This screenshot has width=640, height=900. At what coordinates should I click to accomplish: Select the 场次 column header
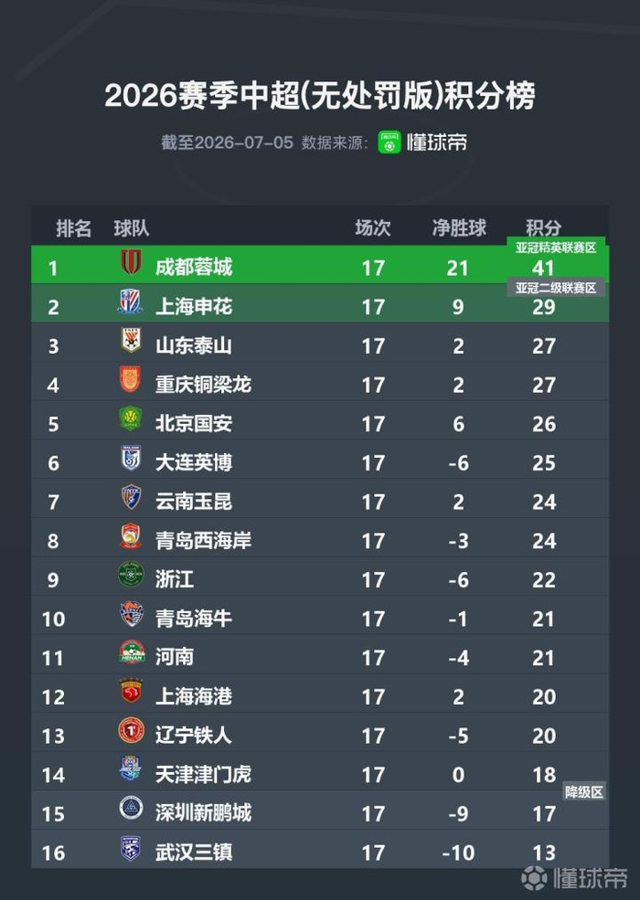click(x=373, y=228)
